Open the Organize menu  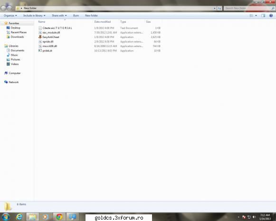[x=10, y=16]
